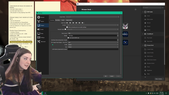This screenshot has width=169, height=95.
Task: Click Apply in OBS Settings
Action: [118, 76]
